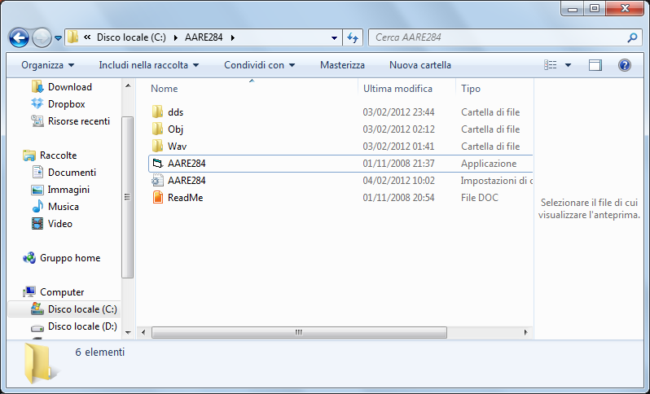This screenshot has width=650, height=394.
Task: Select Disco locale (C:) in address bar
Action: (x=131, y=37)
